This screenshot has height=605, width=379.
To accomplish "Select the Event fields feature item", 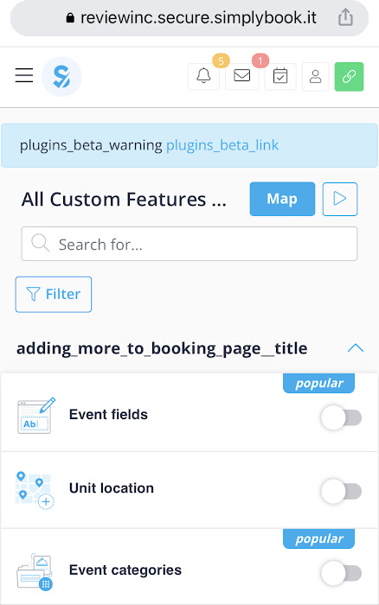I will tap(189, 413).
